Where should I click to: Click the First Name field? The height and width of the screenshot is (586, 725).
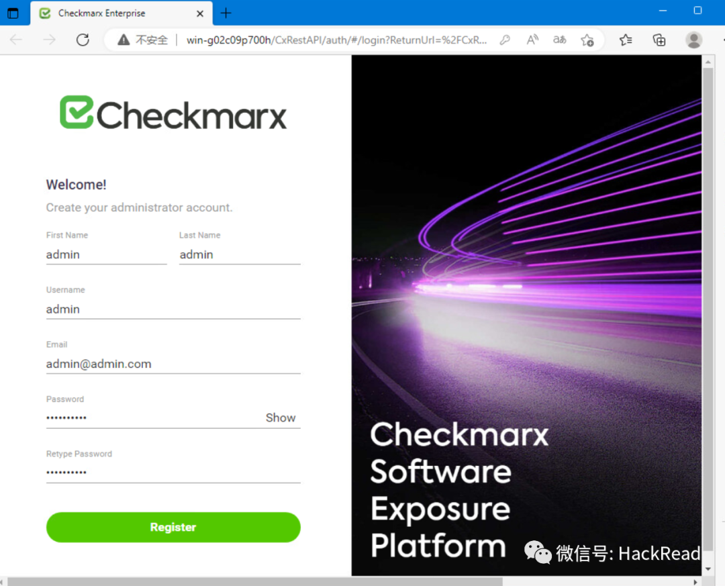pyautogui.click(x=106, y=254)
